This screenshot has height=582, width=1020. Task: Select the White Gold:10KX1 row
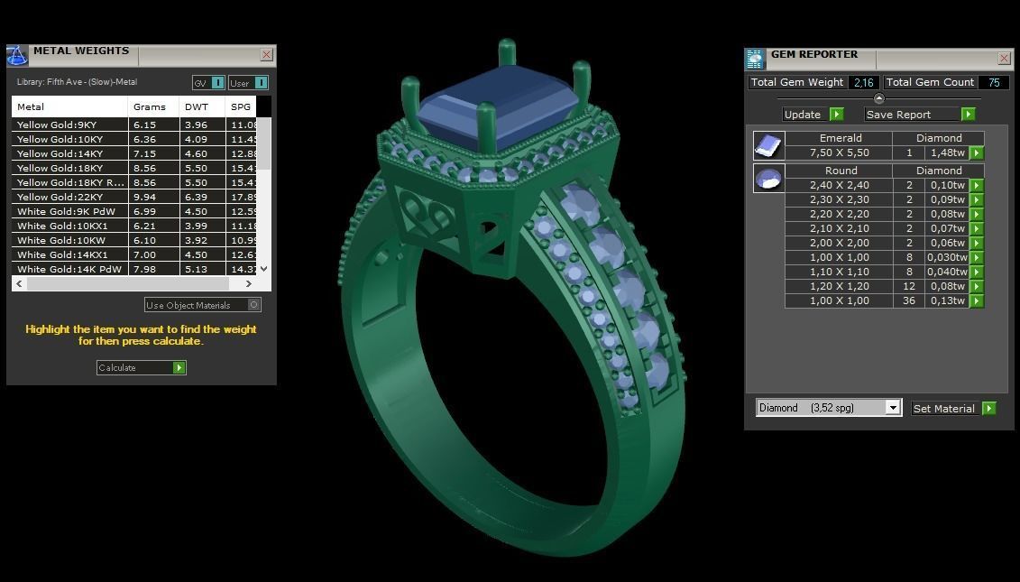click(x=134, y=226)
